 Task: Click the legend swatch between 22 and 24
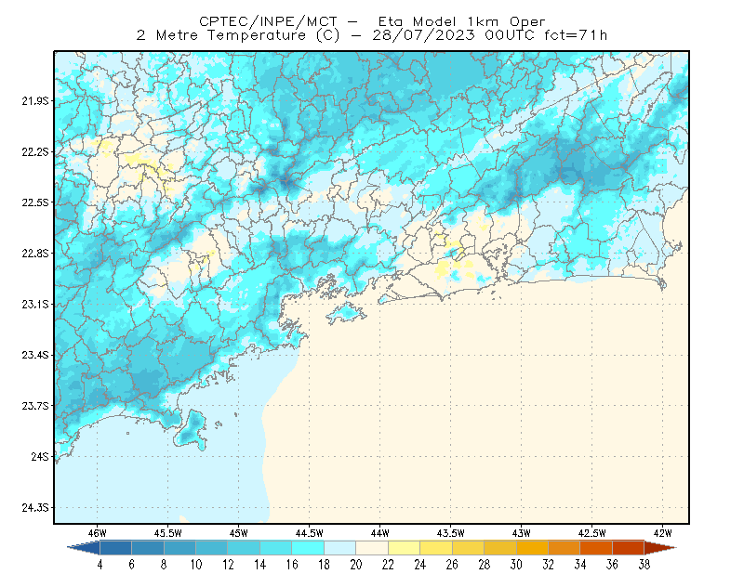click(x=405, y=547)
